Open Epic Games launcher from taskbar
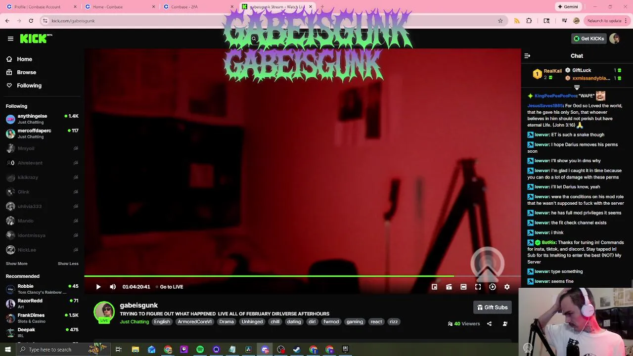Viewport: 633px width, 356px height. tap(346, 350)
